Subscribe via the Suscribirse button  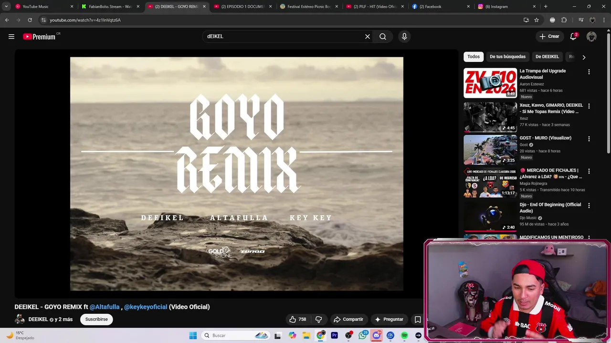point(96,319)
